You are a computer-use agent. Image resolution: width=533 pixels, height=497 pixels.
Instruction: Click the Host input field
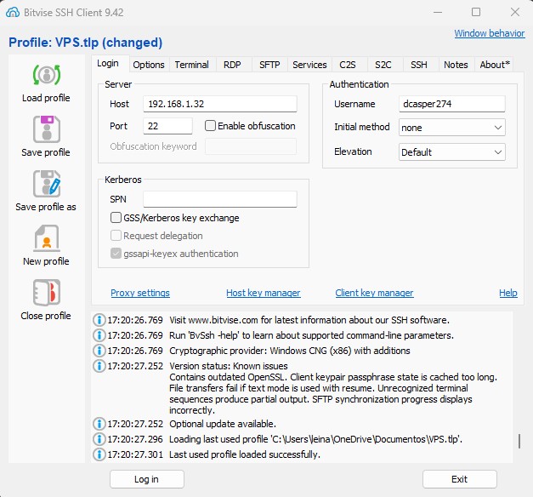(x=219, y=104)
